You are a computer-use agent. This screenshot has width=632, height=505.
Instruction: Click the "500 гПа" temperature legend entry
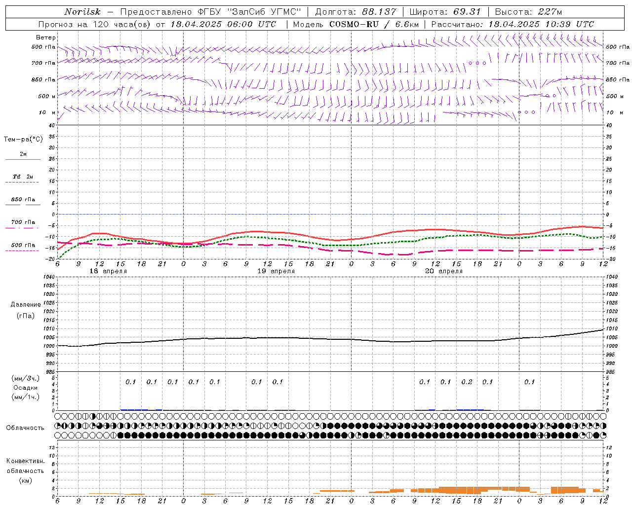tap(23, 245)
